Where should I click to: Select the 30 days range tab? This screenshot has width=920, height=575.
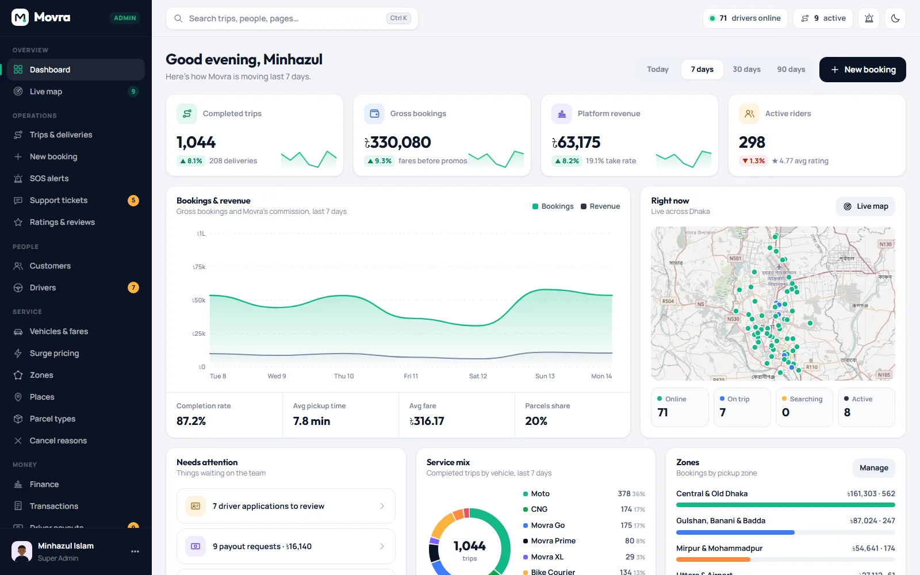[x=746, y=70]
